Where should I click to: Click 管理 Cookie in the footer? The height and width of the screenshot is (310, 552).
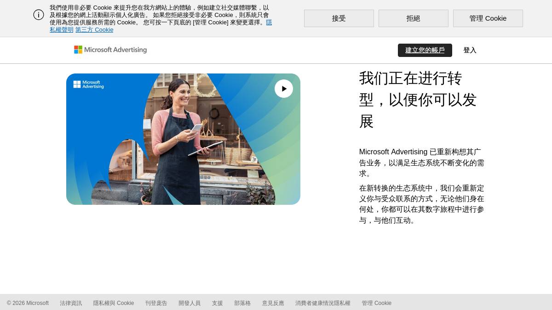point(377,303)
